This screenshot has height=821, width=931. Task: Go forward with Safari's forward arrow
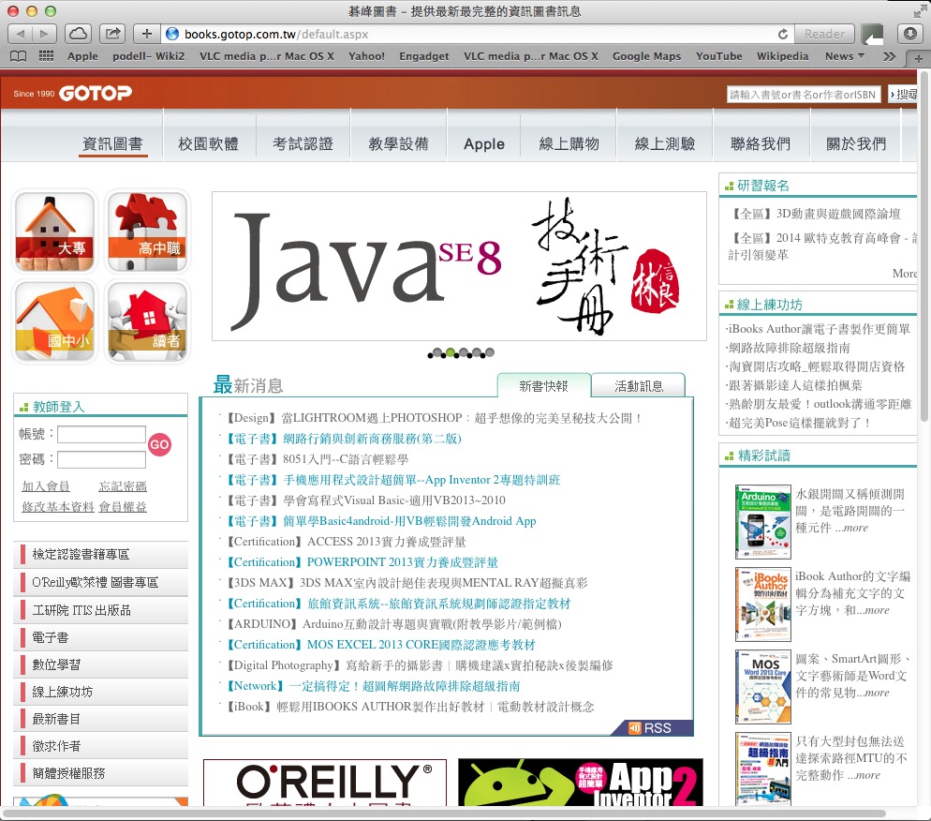tap(44, 34)
